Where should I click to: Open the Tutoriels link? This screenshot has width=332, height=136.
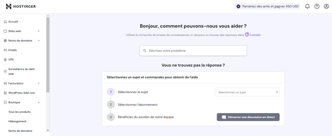255,35
